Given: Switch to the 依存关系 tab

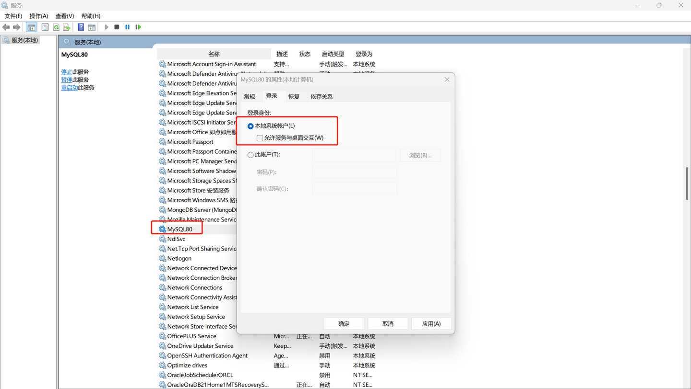Looking at the screenshot, I should coord(322,96).
